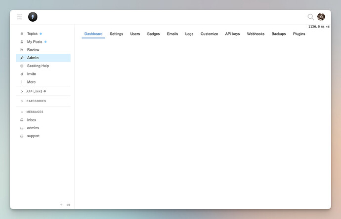Click the Admin wrench icon
Screen dimensions: 341x219
pos(22,58)
